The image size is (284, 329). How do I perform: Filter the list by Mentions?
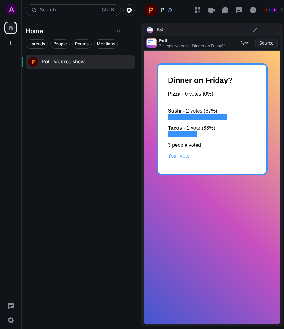[106, 44]
